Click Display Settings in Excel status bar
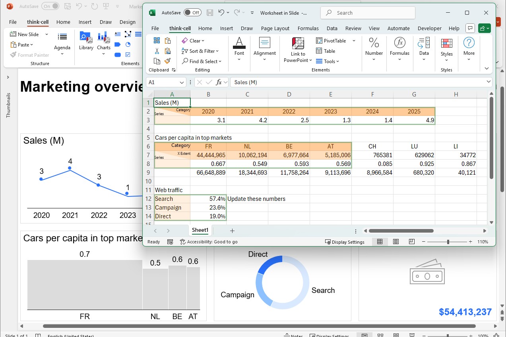 [x=345, y=242]
